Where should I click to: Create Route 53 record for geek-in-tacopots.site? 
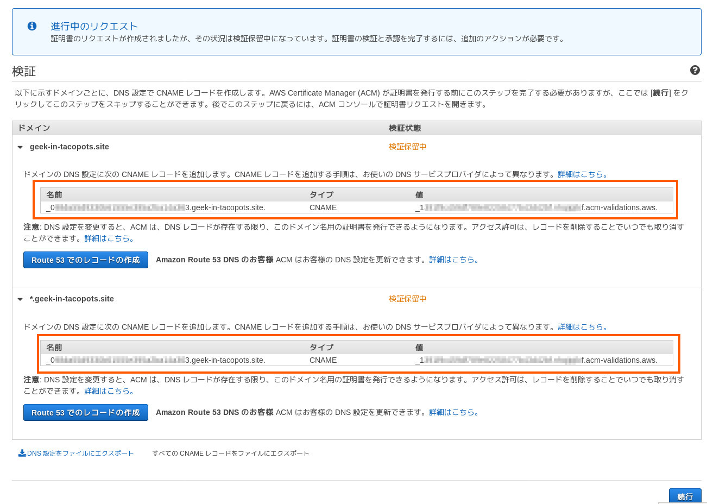point(86,260)
